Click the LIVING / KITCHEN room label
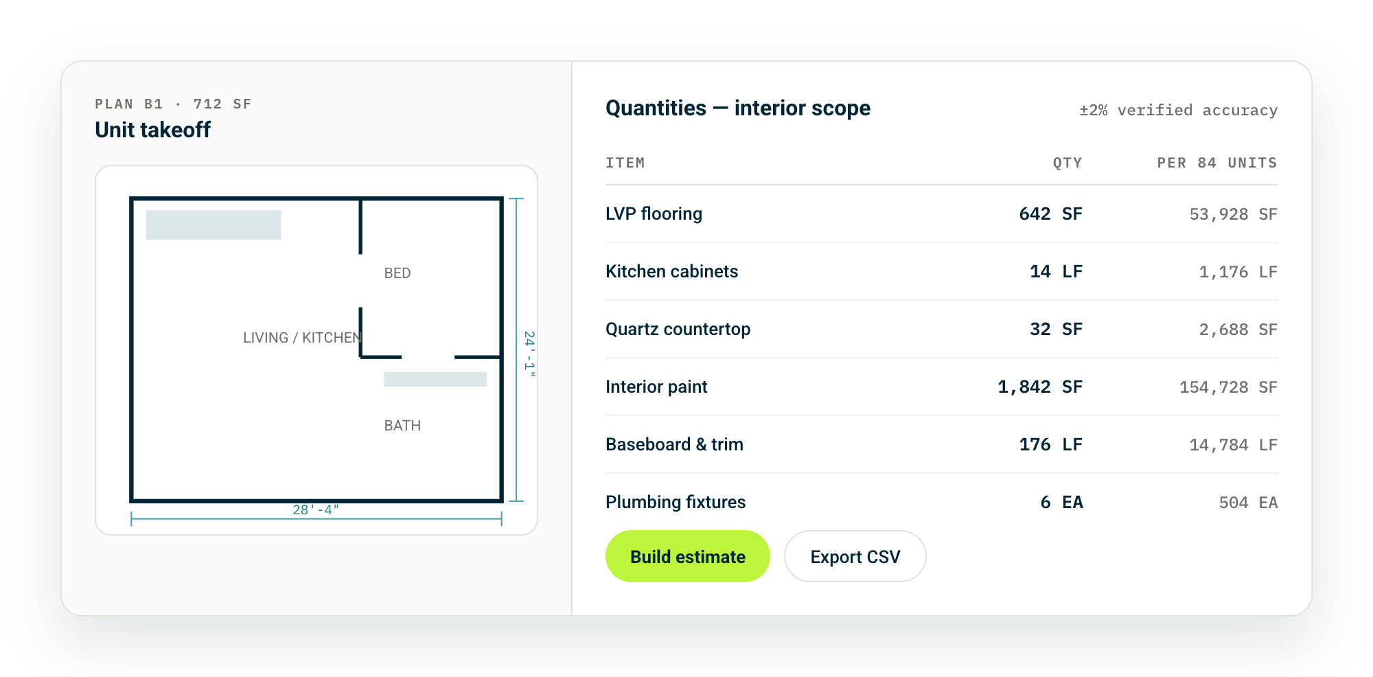 click(302, 337)
